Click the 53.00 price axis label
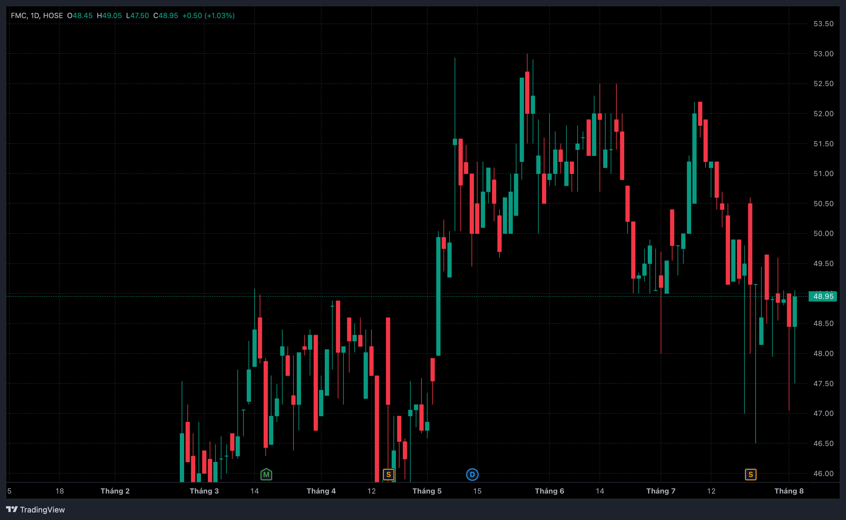846x520 pixels. click(x=823, y=53)
